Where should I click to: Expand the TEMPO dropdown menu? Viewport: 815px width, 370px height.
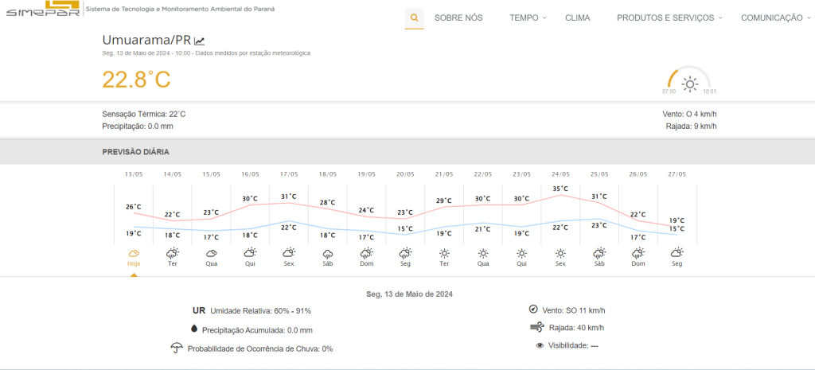point(528,18)
